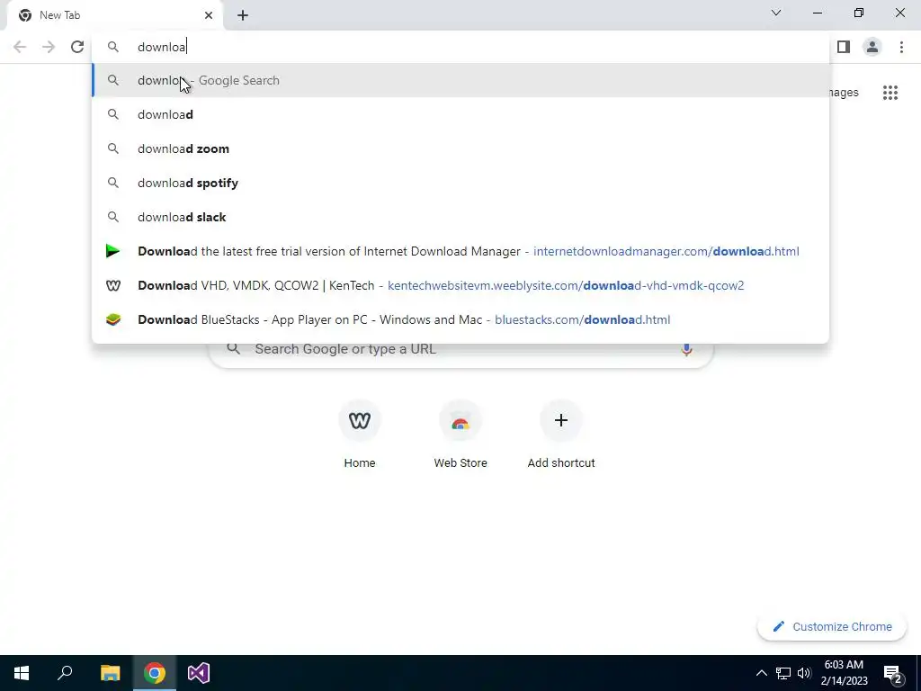Open the Google apps grid
Screen dimensions: 921x691
point(890,93)
